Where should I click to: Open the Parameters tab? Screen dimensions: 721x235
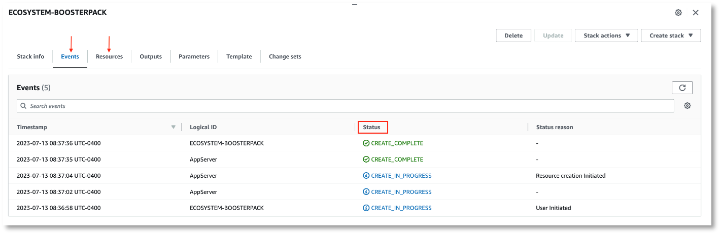click(194, 57)
